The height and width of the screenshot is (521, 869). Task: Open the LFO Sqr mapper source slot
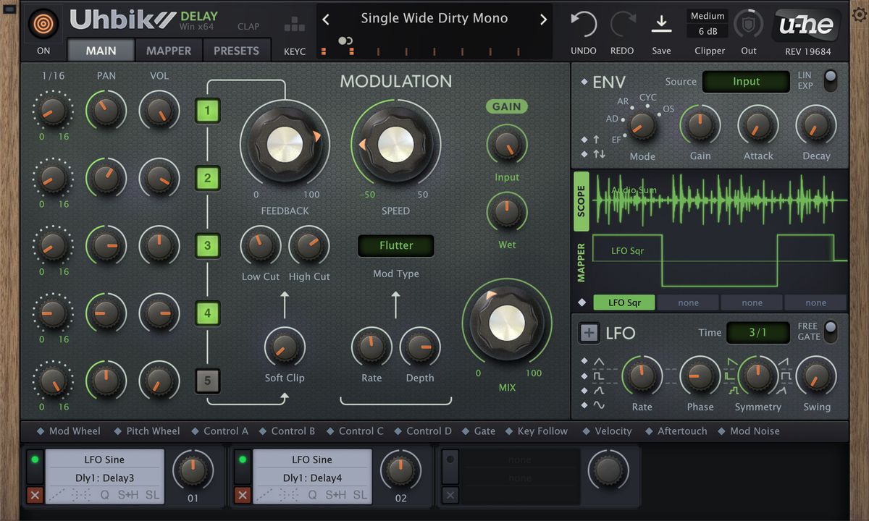624,303
